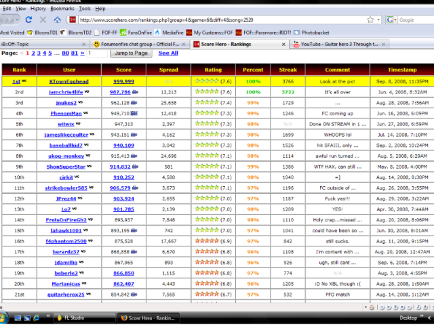Click the Google search input field
Image resolution: width=434 pixels, height=325 pixels.
pyautogui.click(x=416, y=20)
